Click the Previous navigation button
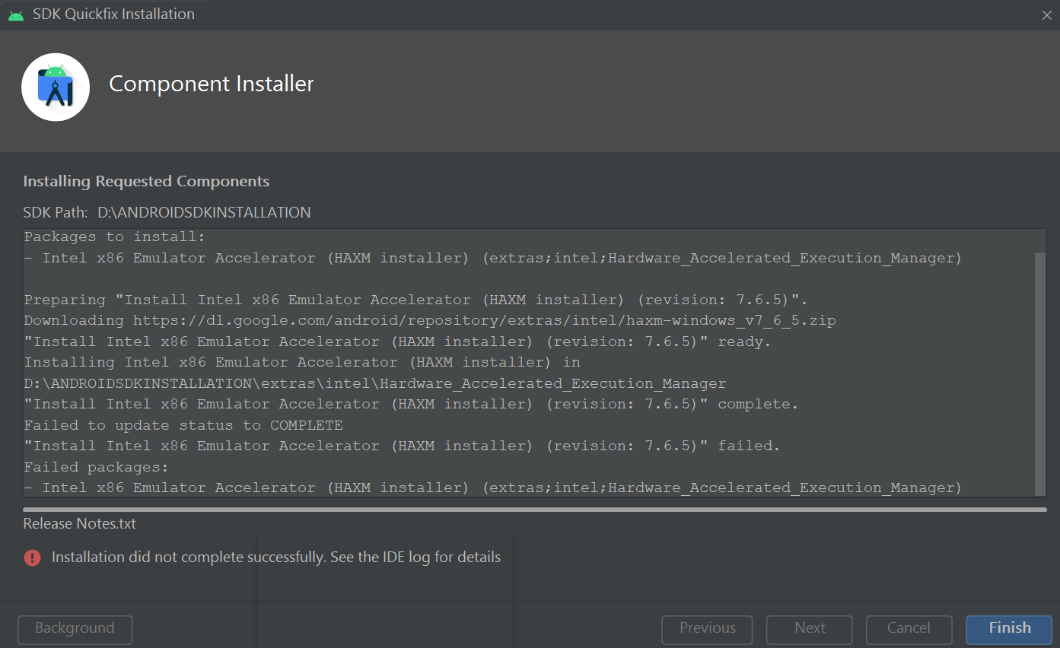 pos(706,629)
